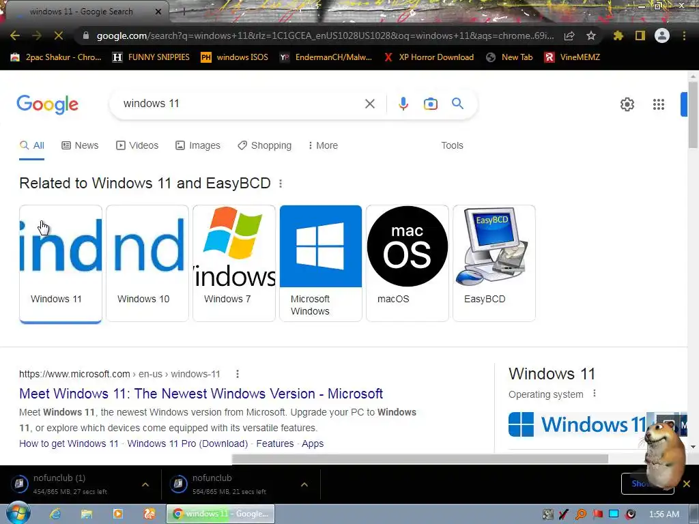Screen dimensions: 699x524
Task: Expand the nofunclub 564/865 MB download options
Action: (304, 484)
